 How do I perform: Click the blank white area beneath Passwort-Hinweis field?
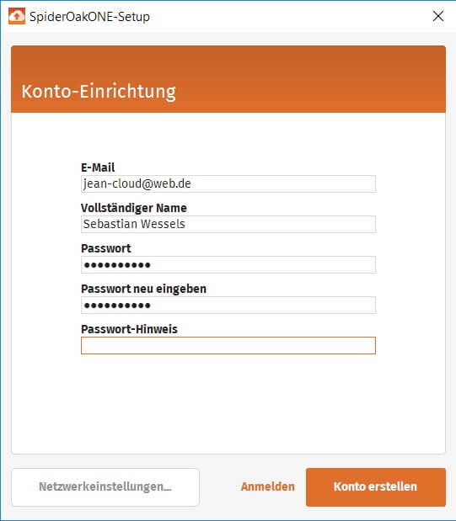pyautogui.click(x=228, y=404)
